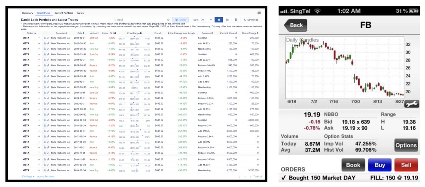425x187 pixels.
Task: Tap the Back button in the FB app
Action: coord(295,25)
